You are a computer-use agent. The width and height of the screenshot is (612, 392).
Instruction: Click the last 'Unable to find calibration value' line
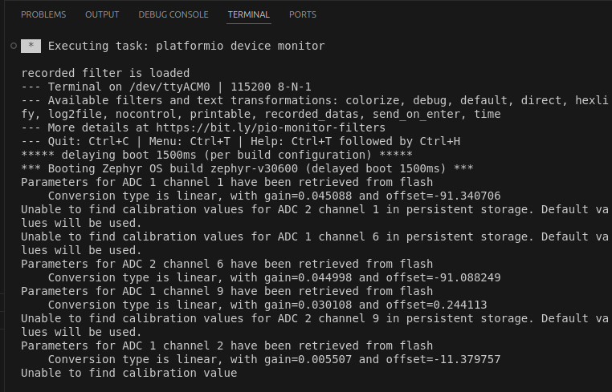(129, 373)
